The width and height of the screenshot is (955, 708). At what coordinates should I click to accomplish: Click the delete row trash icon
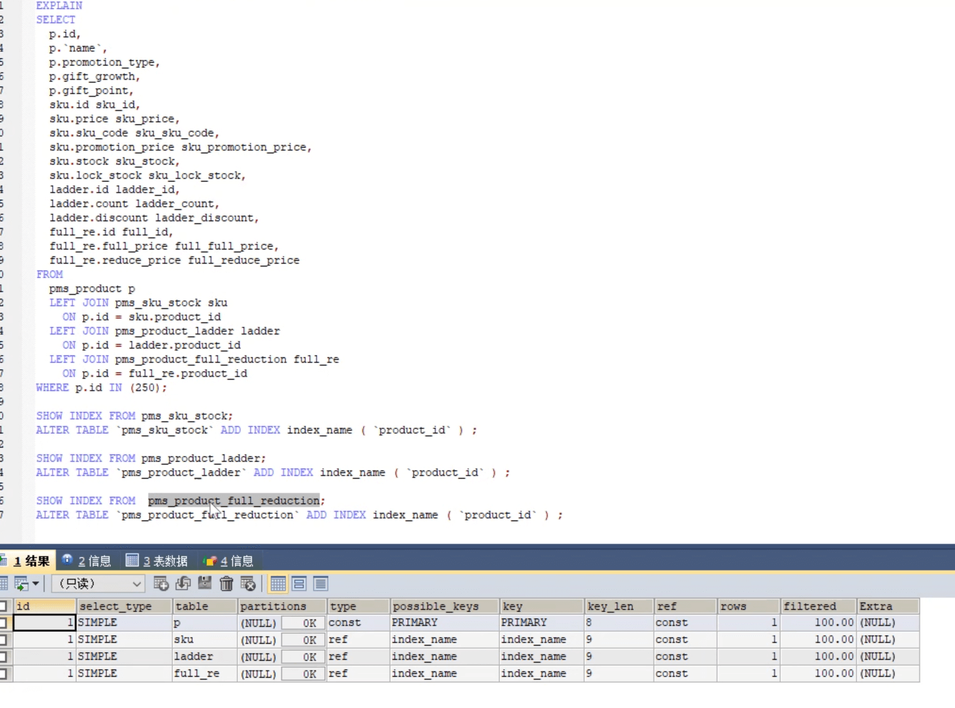[226, 584]
